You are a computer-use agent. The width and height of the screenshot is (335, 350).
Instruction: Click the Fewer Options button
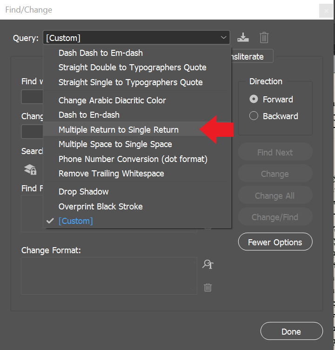(275, 242)
